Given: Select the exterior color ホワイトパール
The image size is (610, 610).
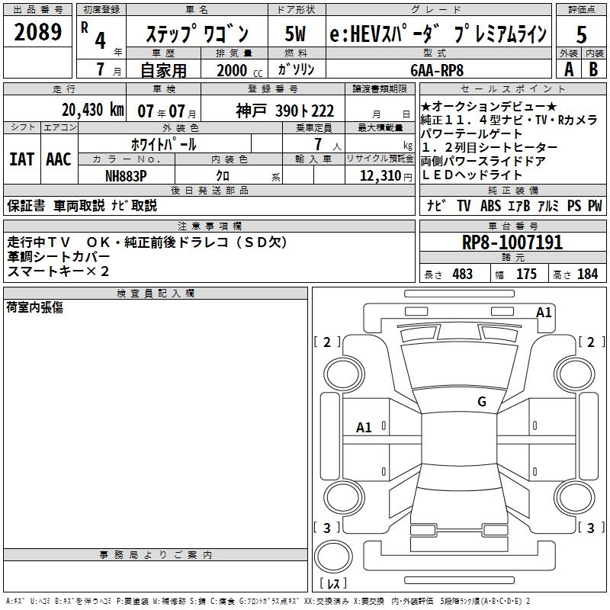Looking at the screenshot, I should coord(164,144).
